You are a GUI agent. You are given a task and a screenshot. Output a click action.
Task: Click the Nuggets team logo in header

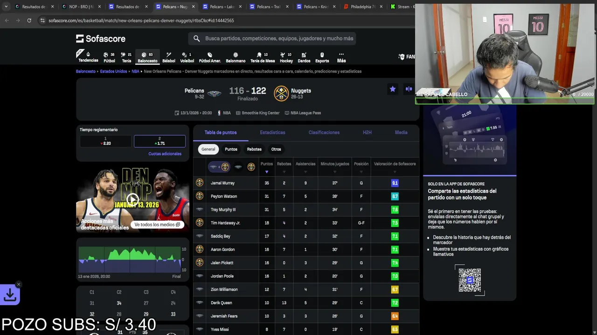[281, 93]
